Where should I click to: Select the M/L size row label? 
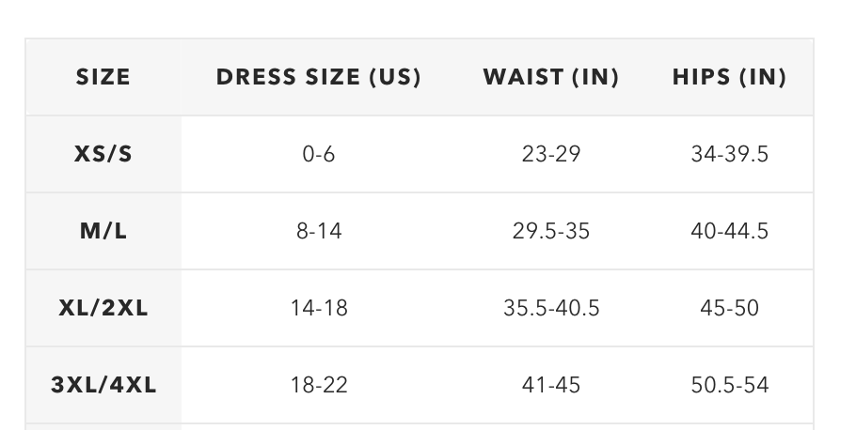point(103,231)
